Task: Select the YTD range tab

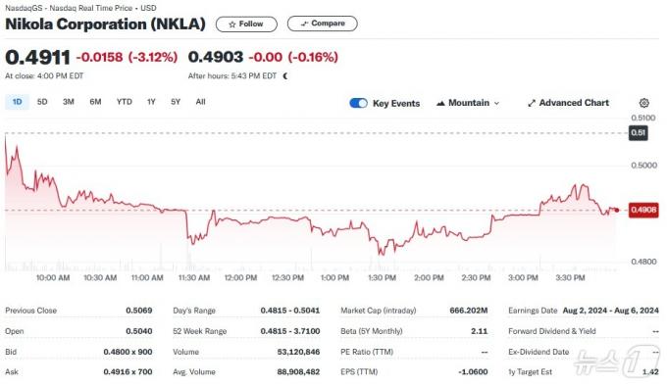Action: [125, 102]
